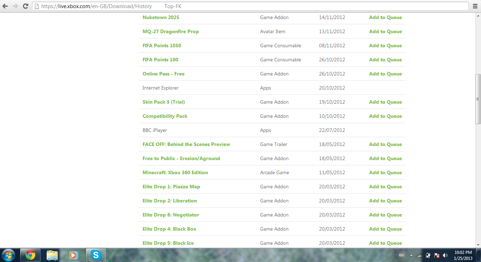Click the volume speaker tray icon
The width and height of the screenshot is (481, 262).
[x=445, y=255]
